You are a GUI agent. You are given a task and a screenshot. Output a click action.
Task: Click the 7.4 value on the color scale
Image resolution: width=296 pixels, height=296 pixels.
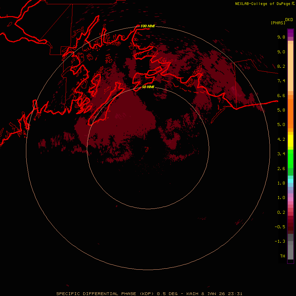pos(281,81)
